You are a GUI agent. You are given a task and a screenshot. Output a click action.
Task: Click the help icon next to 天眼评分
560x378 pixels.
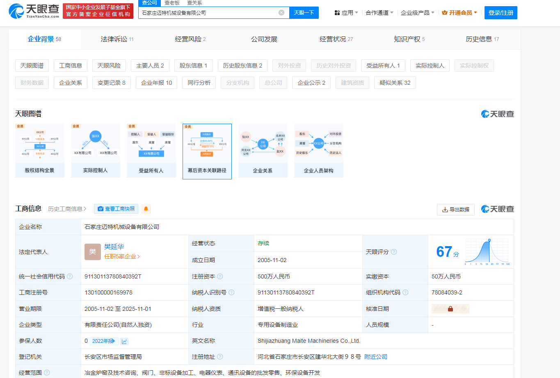tap(394, 252)
